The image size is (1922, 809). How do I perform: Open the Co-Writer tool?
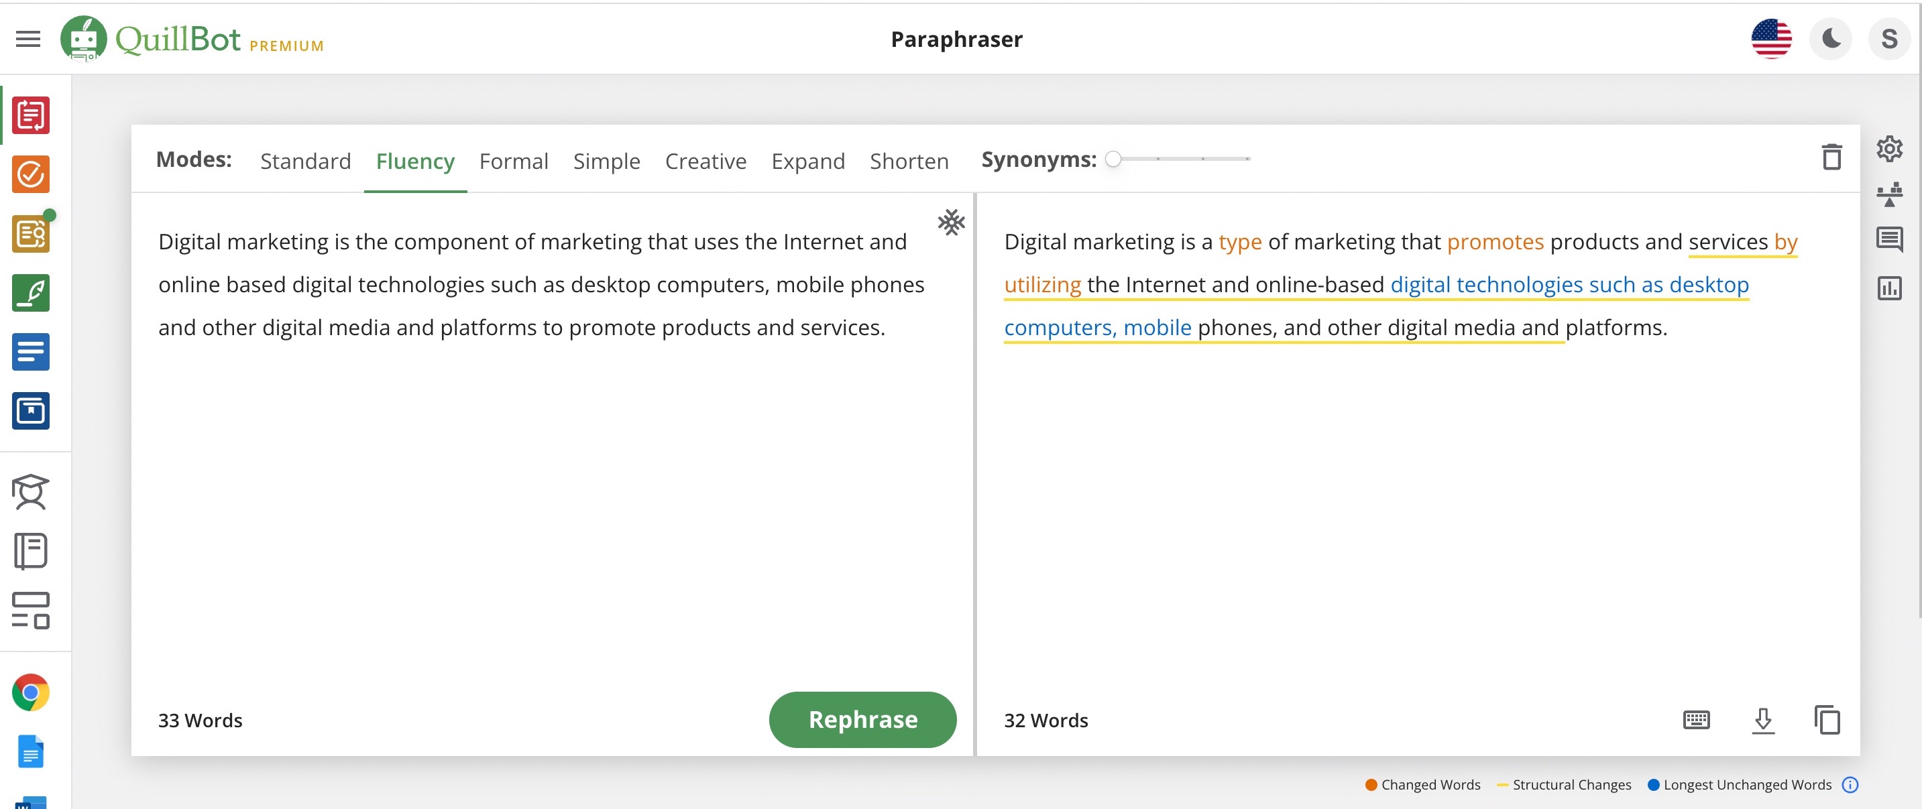click(x=31, y=292)
